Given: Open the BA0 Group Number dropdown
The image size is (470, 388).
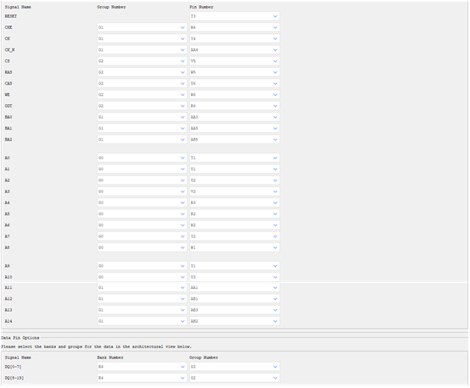Looking at the screenshot, I should [x=142, y=118].
